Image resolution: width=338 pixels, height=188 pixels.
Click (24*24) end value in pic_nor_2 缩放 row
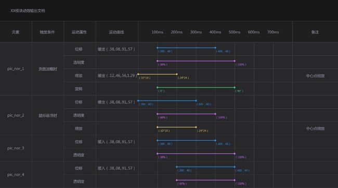(x=203, y=131)
